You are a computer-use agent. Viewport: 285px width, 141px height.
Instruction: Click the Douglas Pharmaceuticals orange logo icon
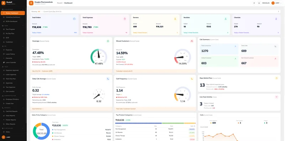click(x=31, y=3)
